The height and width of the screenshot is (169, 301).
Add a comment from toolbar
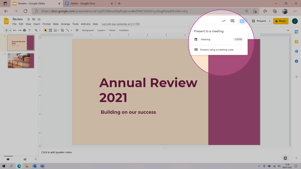point(77,30)
